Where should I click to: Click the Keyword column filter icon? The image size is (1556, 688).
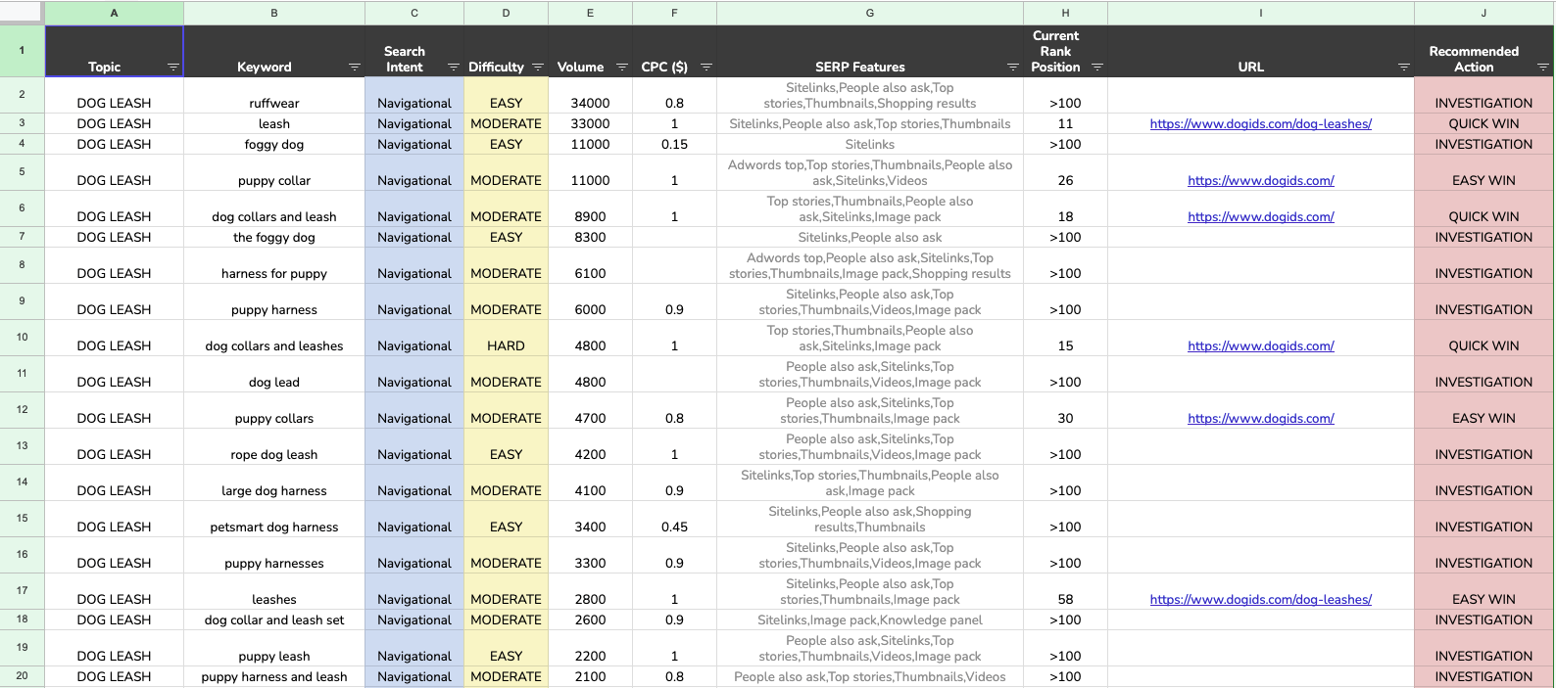[x=355, y=68]
